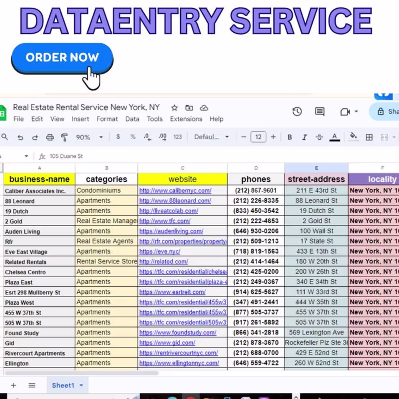The image size is (399, 399).
Task: Click the move to folder icon
Action: [189, 108]
